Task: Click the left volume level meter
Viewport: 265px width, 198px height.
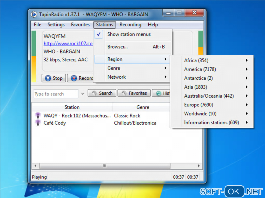Action: click(x=34, y=56)
